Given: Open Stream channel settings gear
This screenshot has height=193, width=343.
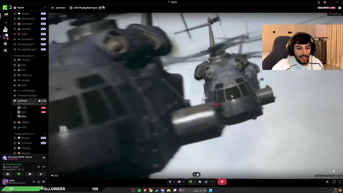Looking at the screenshot, I should click(x=45, y=101).
